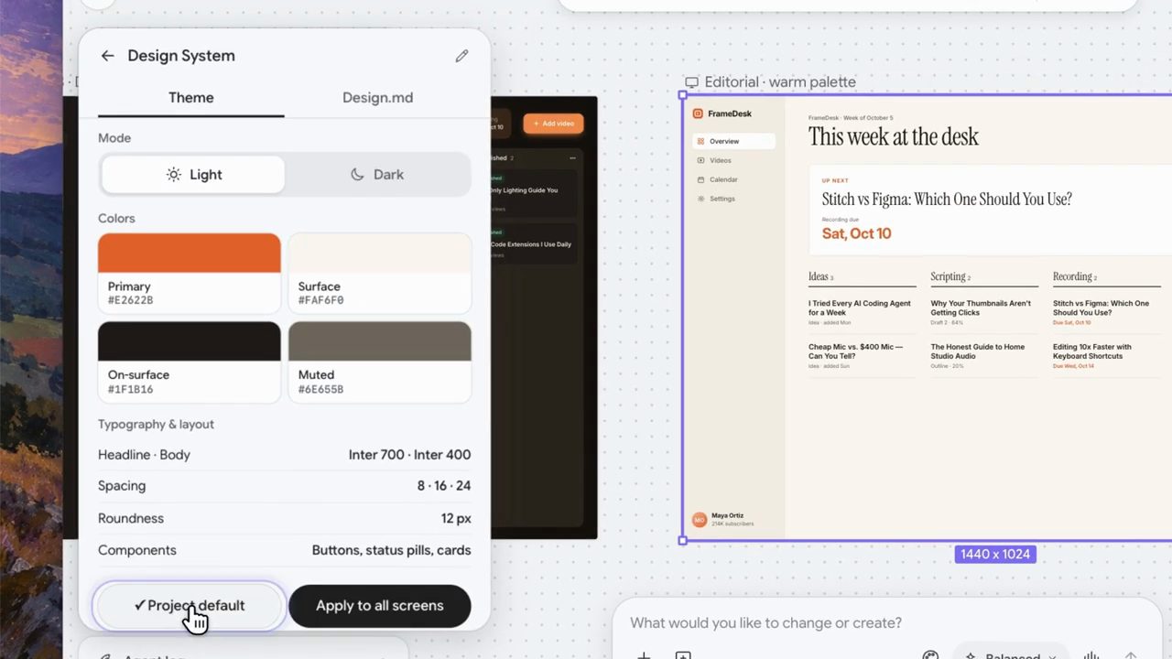Select the Muted color swatch #6E655B
The width and height of the screenshot is (1172, 659).
tap(380, 362)
